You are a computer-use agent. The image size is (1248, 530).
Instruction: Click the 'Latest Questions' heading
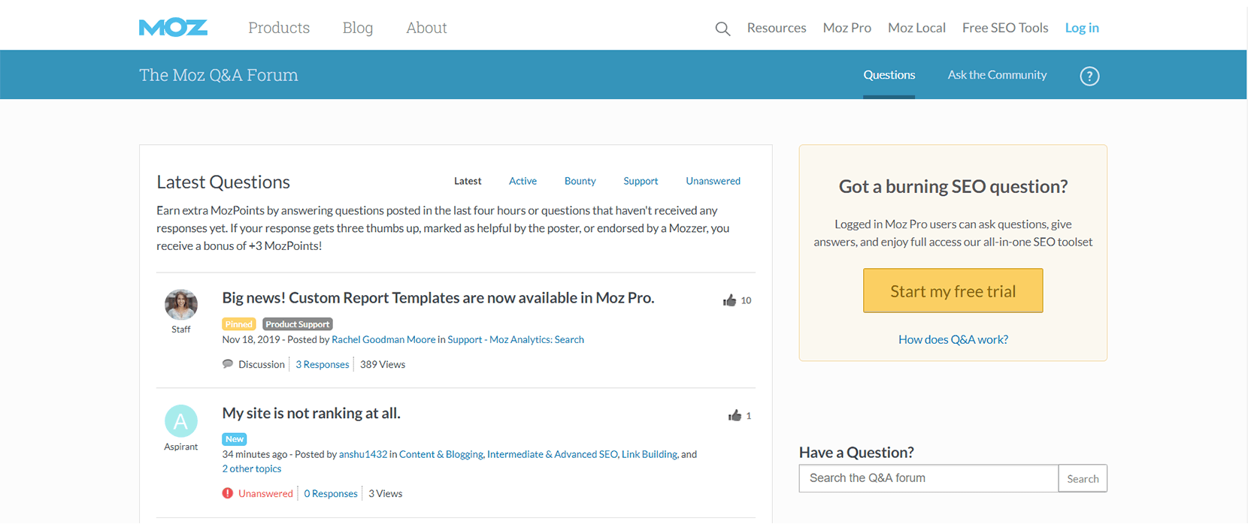[x=223, y=182]
